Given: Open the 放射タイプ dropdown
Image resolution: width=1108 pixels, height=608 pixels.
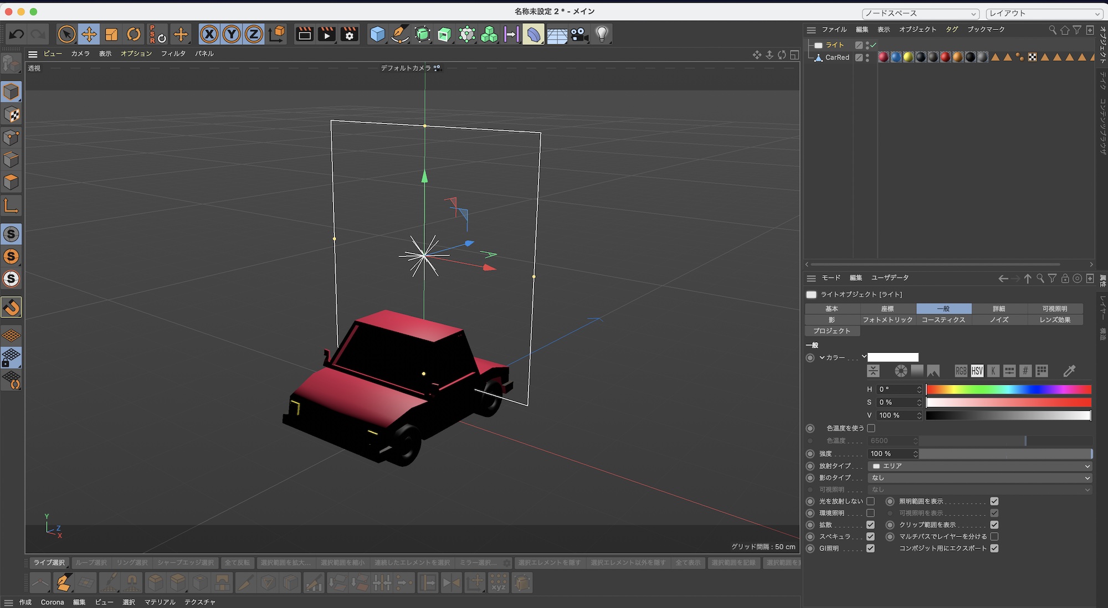Looking at the screenshot, I should click(979, 466).
